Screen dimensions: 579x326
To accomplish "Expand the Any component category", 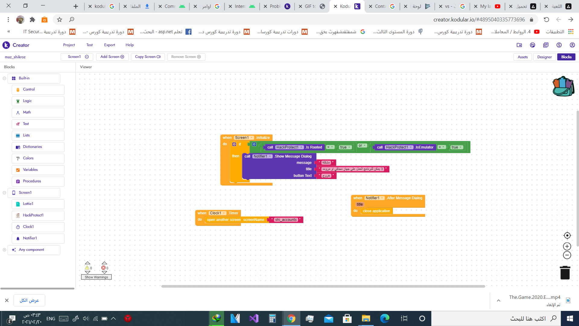I will pos(4,250).
